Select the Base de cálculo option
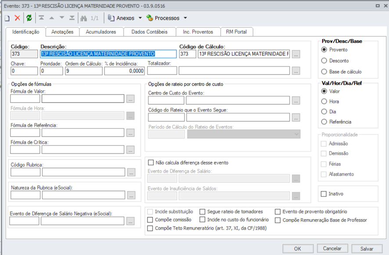 324,72
